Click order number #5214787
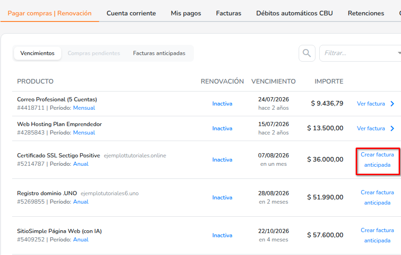The width and height of the screenshot is (401, 255). pyautogui.click(x=31, y=164)
